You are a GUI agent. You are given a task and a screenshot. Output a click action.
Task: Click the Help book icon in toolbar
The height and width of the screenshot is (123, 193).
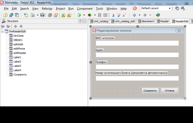[158, 15]
